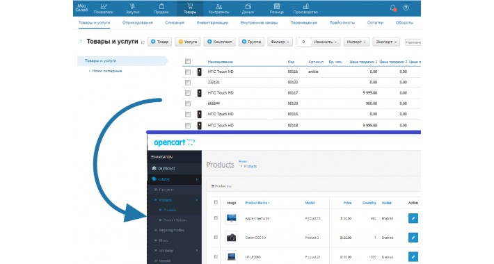Open the Изменить dropdown
Screen dimensions: 494x264
click(326, 42)
